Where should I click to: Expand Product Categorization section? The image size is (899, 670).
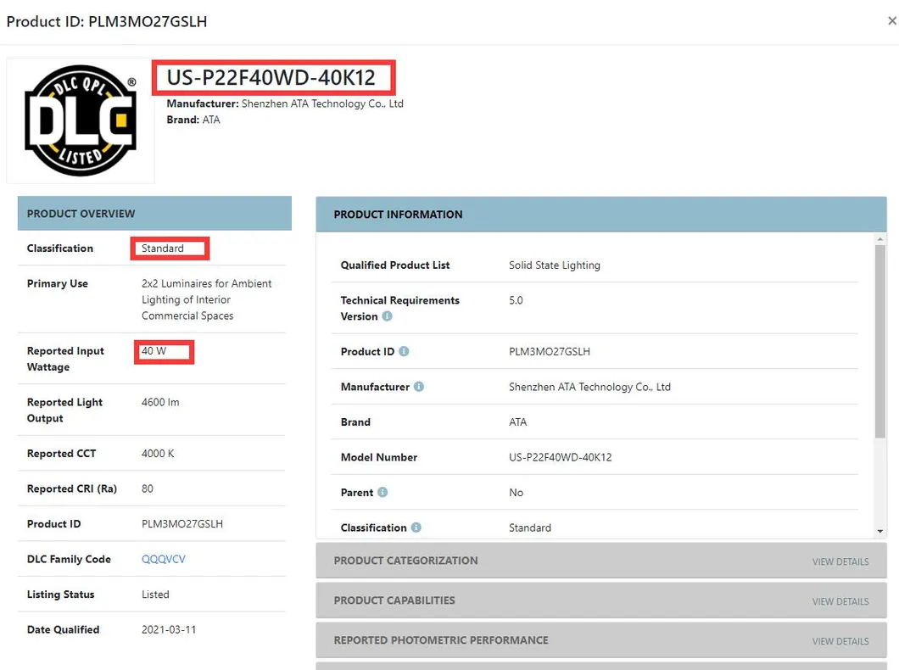tap(600, 561)
